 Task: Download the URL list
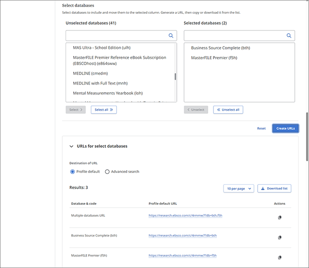[274, 189]
